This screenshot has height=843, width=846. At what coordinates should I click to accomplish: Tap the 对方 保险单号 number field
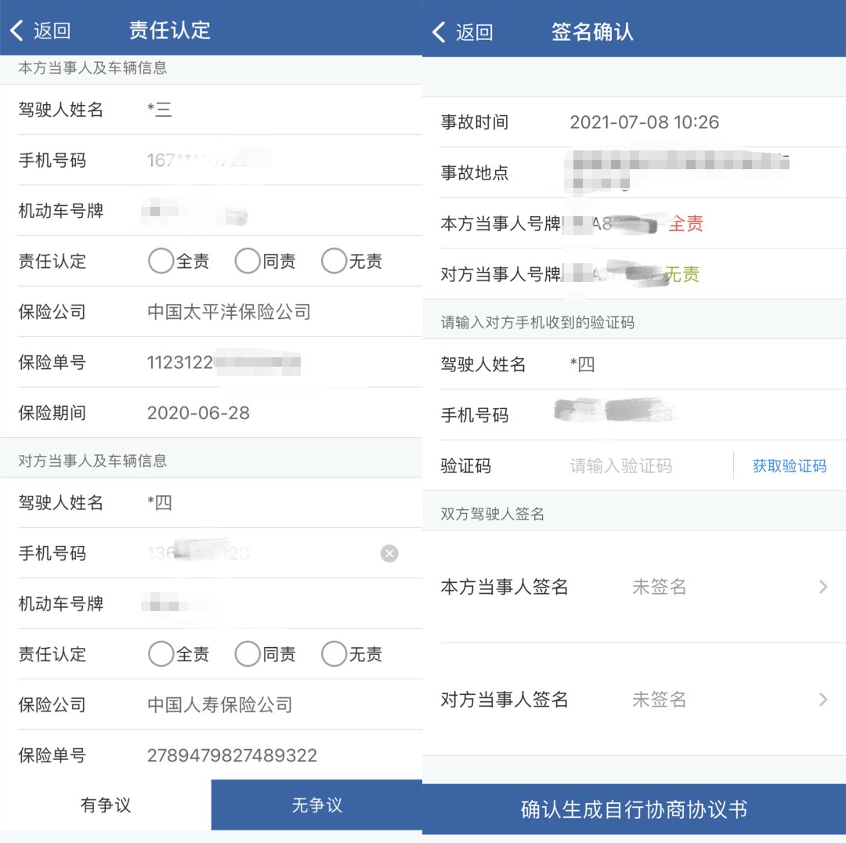pyautogui.click(x=232, y=755)
